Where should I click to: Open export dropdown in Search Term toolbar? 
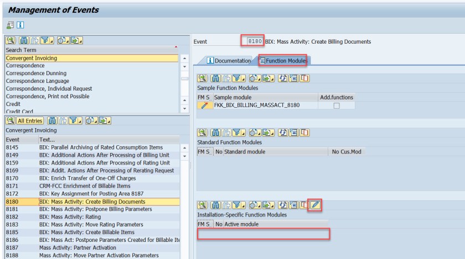point(76,40)
